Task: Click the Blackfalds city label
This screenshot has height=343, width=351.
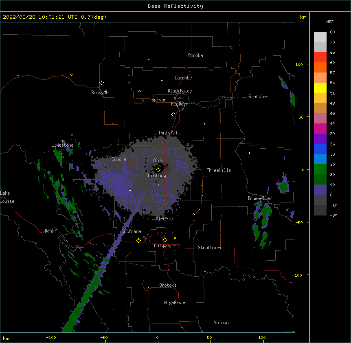Action: (x=180, y=91)
